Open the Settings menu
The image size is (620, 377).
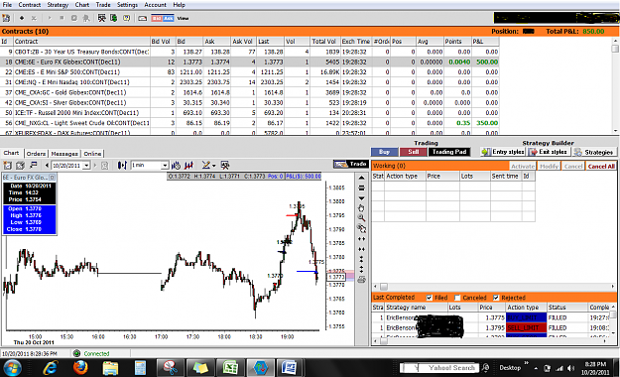pyautogui.click(x=127, y=5)
